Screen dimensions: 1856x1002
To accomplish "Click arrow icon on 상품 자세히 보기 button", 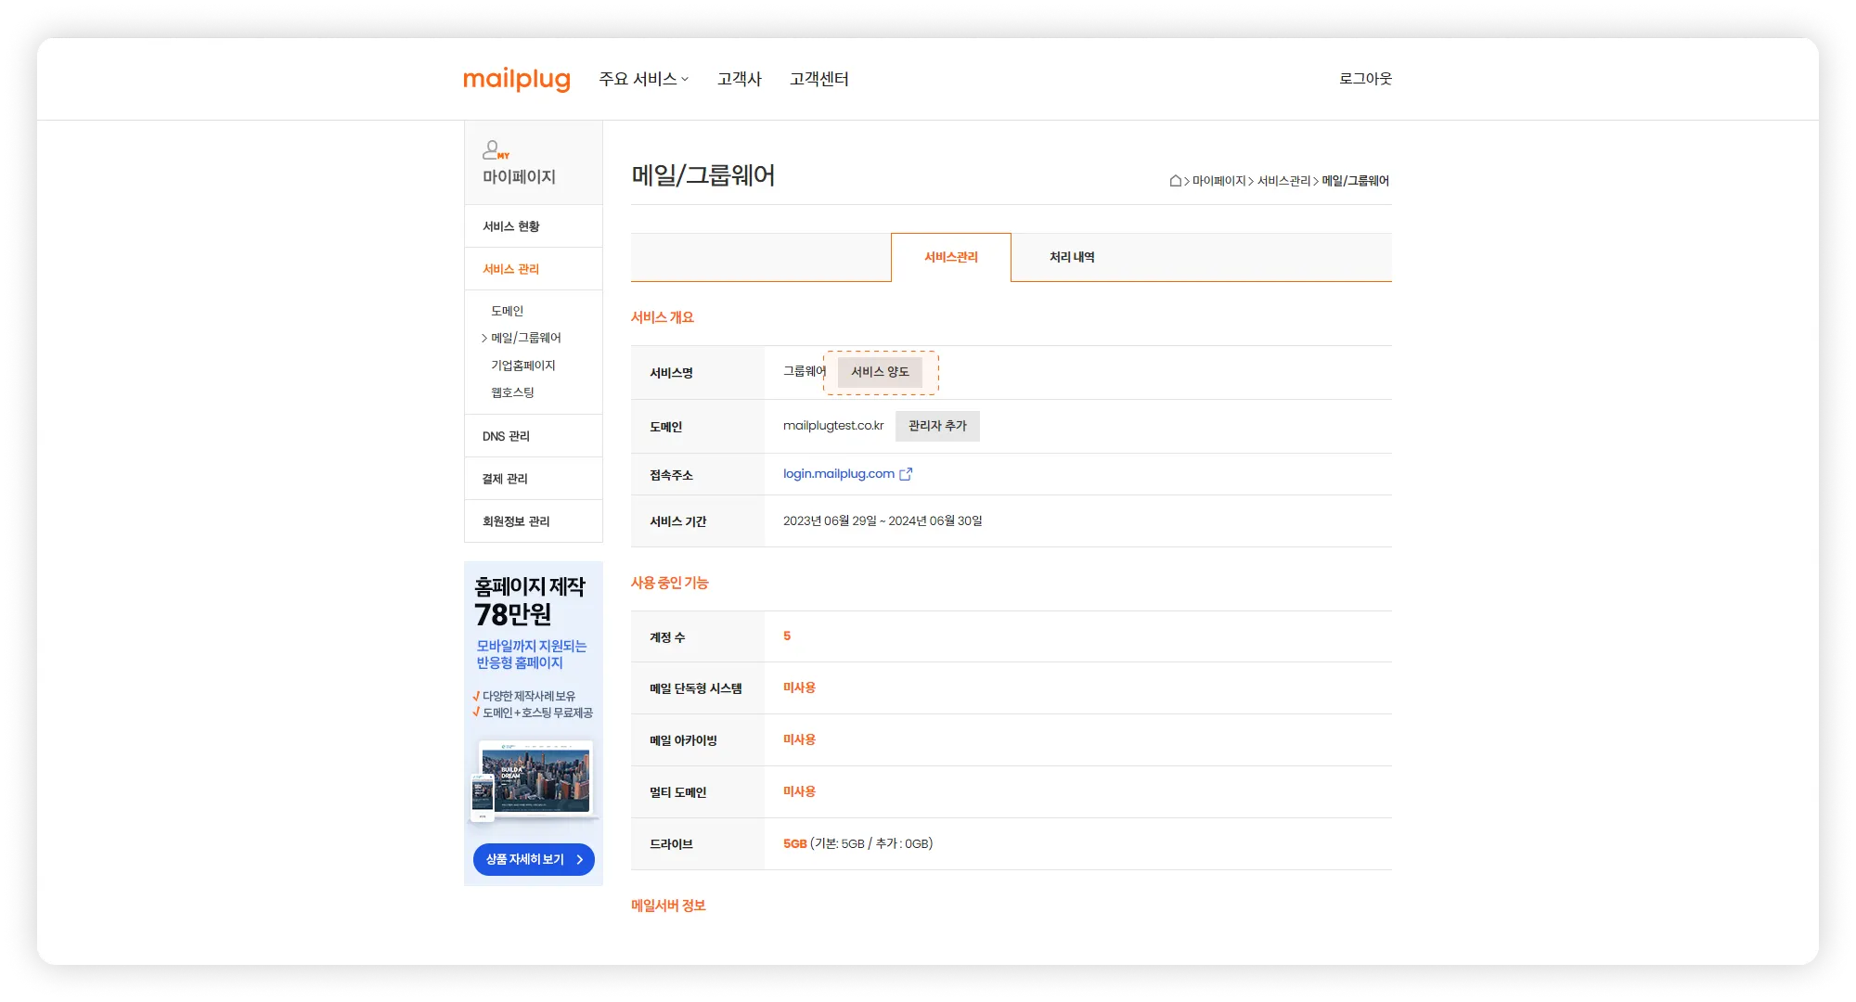I will tap(580, 859).
